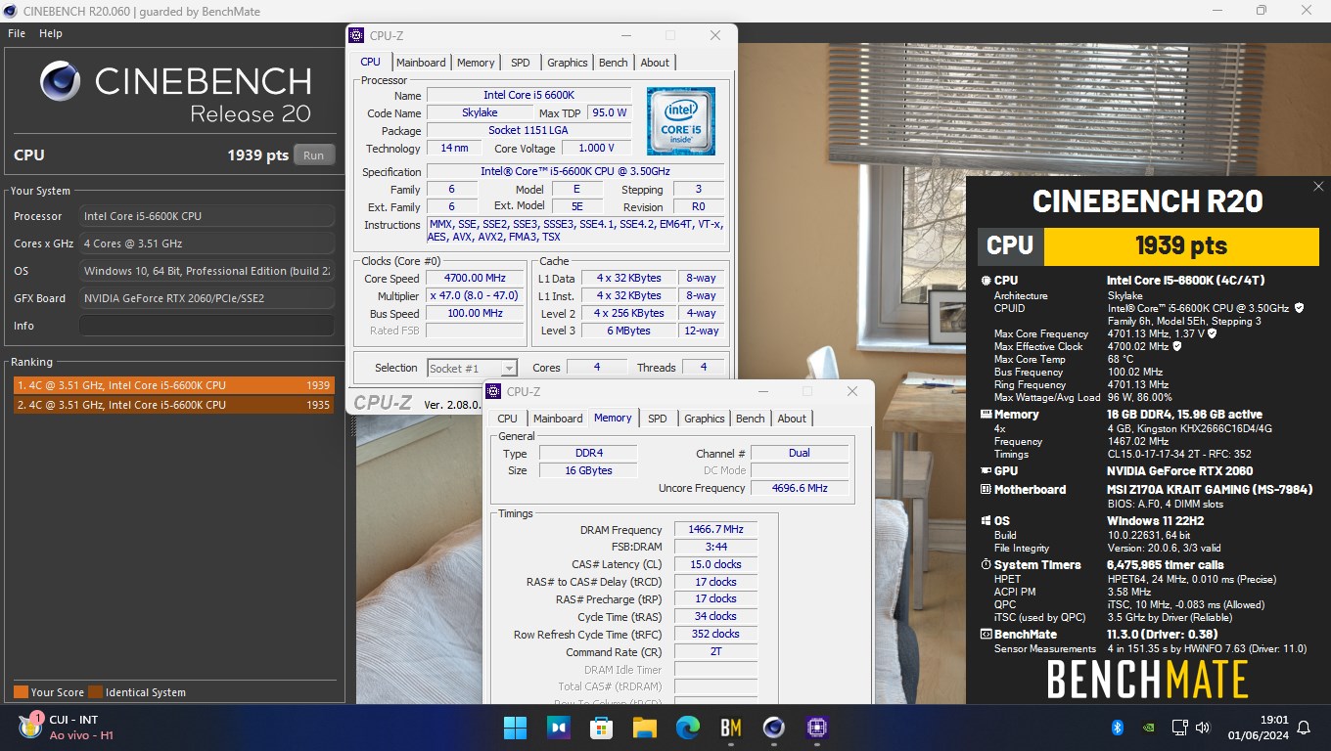Open SPD tab in CPU-Z memory window
Viewport: 1331px width, 751px height.
658,419
